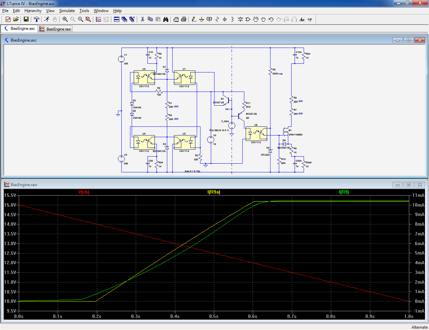The height and width of the screenshot is (330, 429).
Task: Open the Window menu
Action: (x=101, y=11)
